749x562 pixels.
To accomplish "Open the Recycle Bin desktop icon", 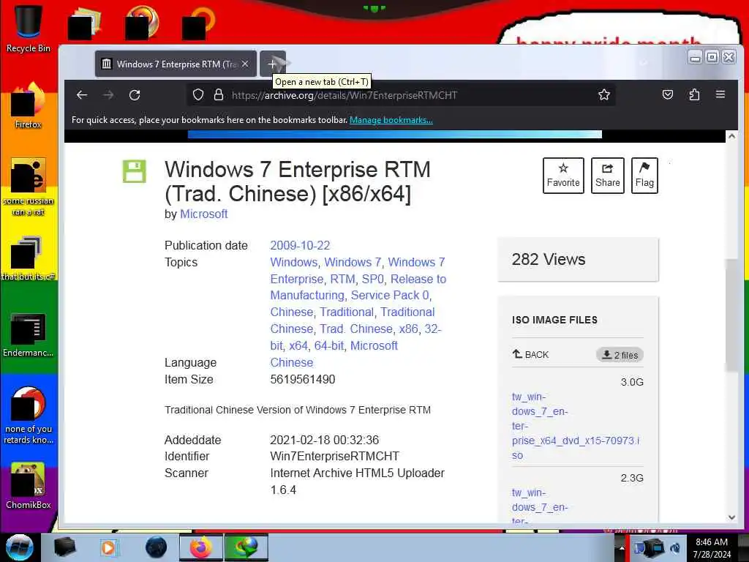I will point(29,29).
